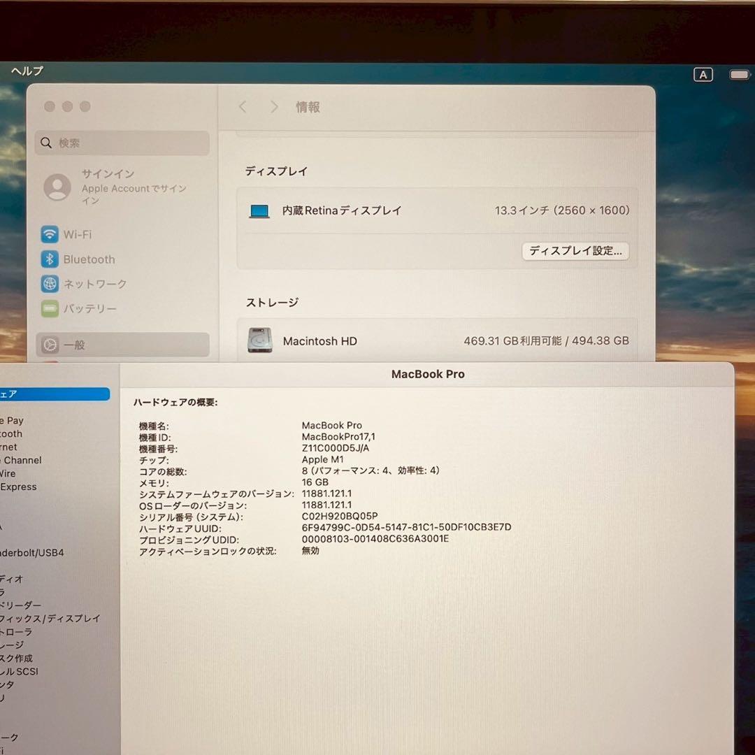
Task: Select Thunderbolt/USB4 in System Information sidebar
Action: point(32,552)
